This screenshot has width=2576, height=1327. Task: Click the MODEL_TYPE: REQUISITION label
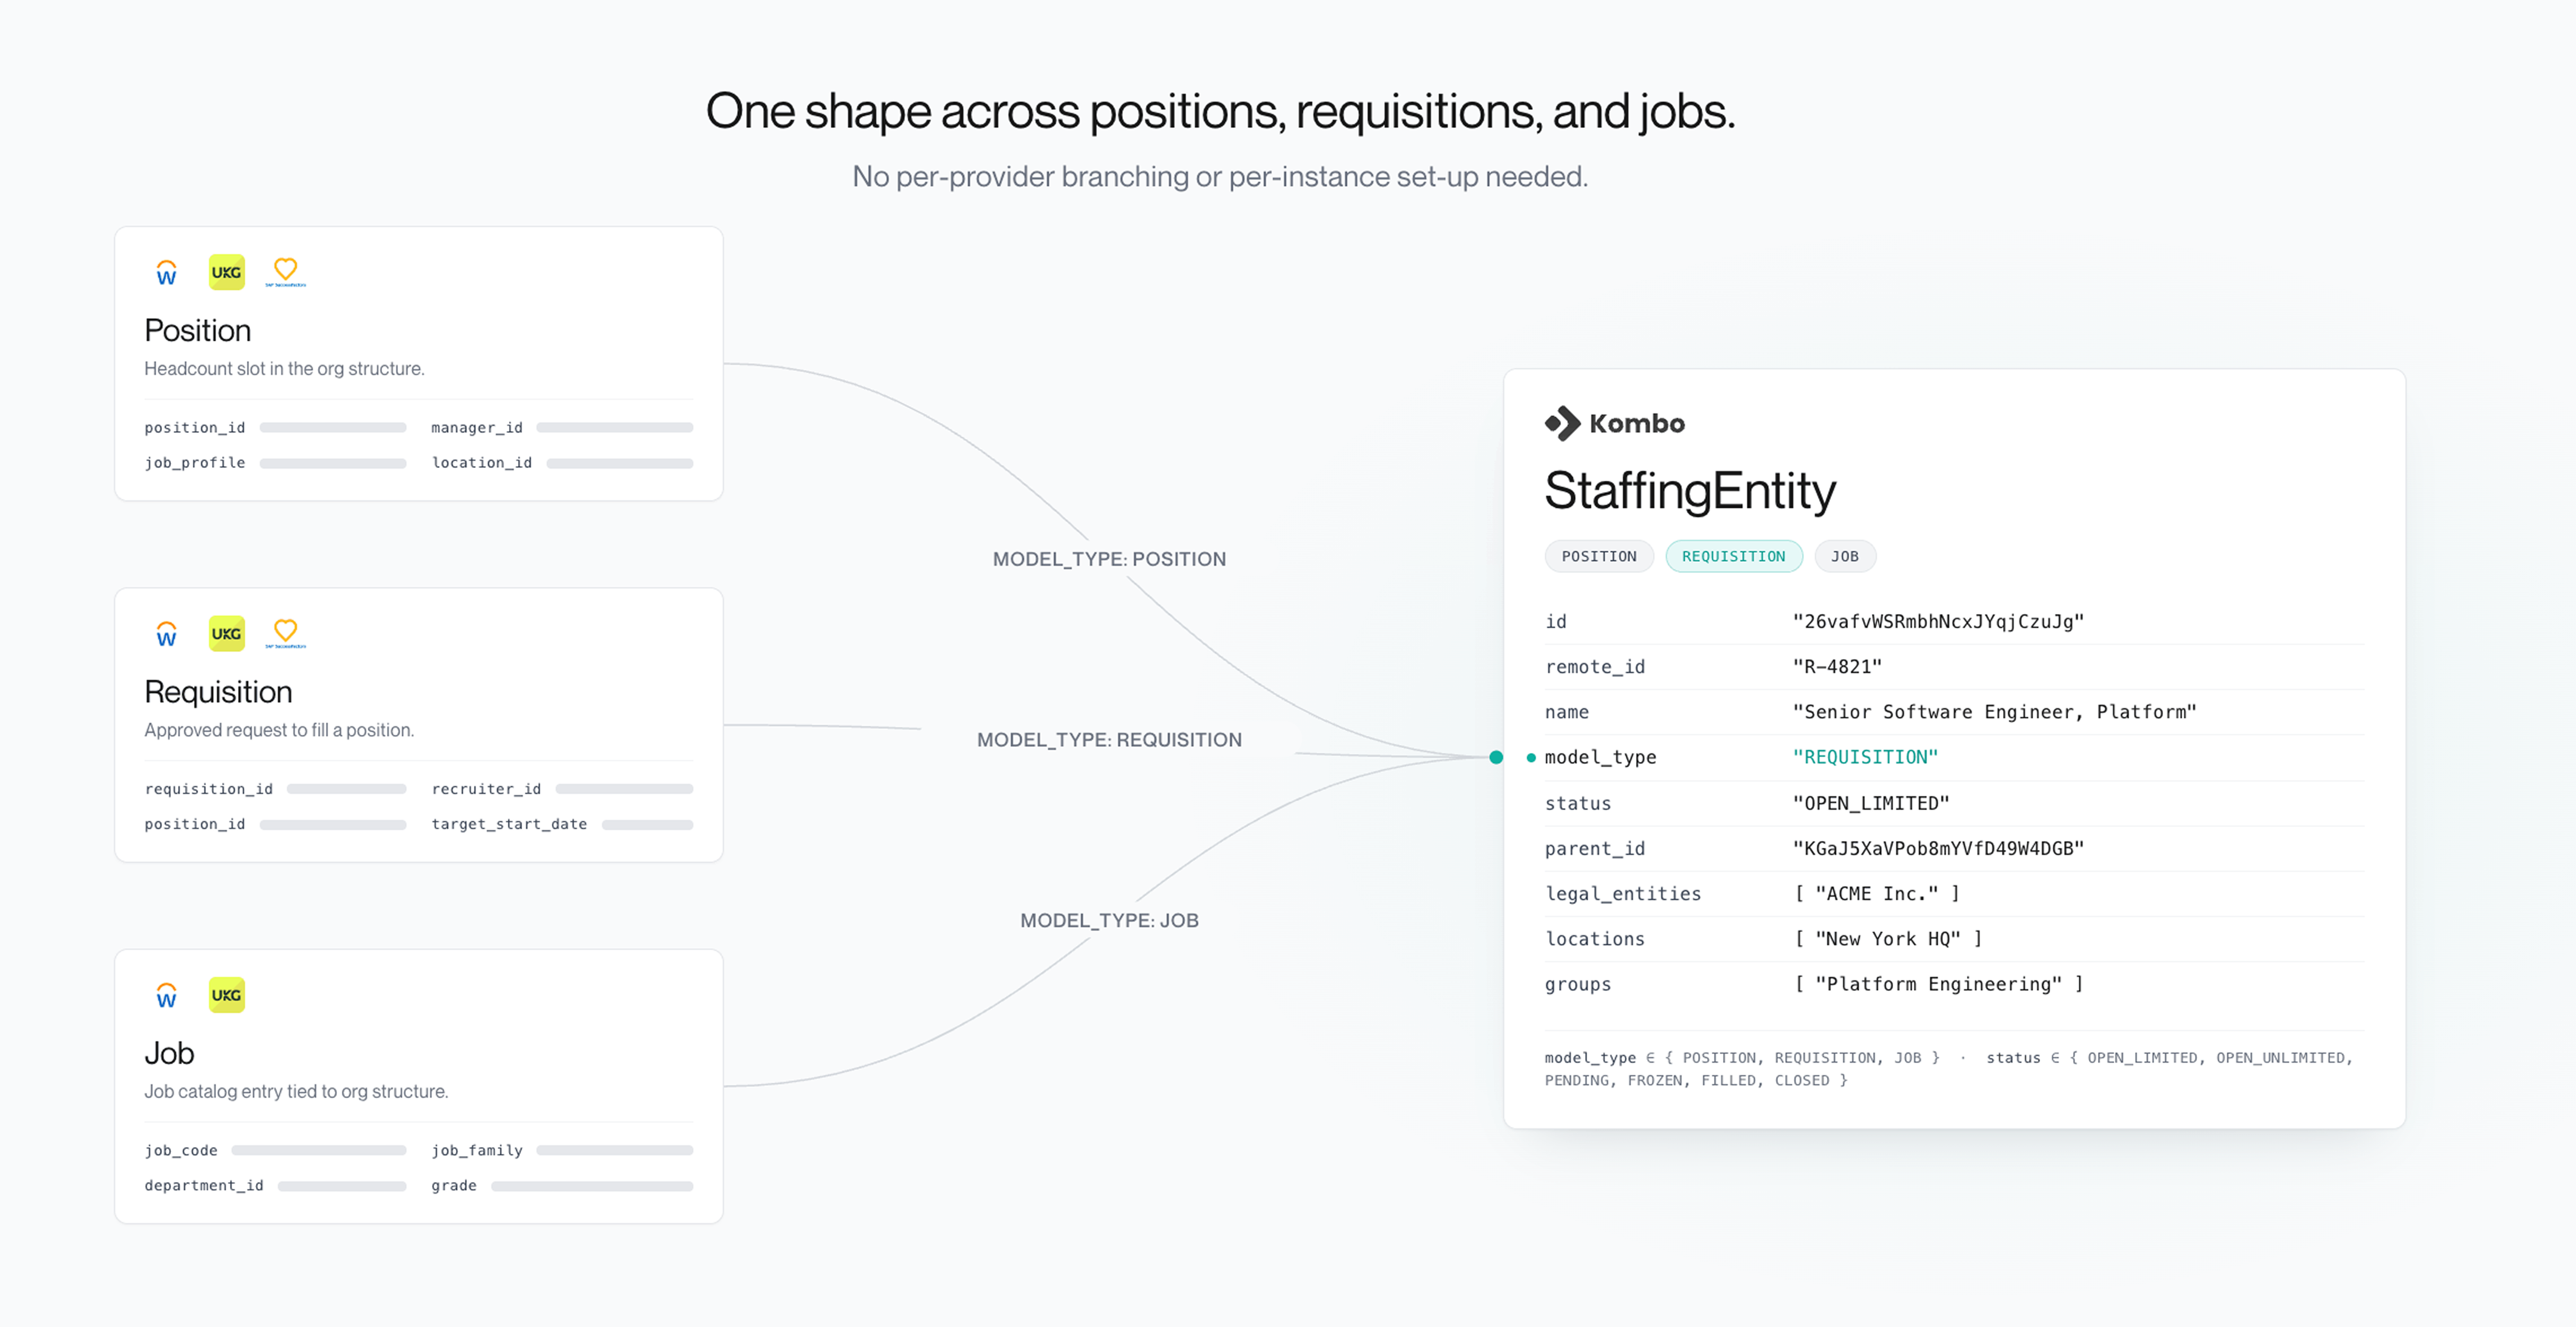1109,740
